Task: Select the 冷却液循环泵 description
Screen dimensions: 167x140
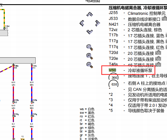Action: [x=140, y=70]
